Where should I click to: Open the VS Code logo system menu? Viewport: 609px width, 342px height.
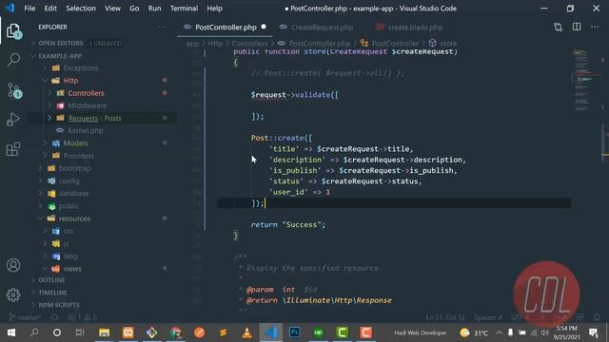[10, 8]
